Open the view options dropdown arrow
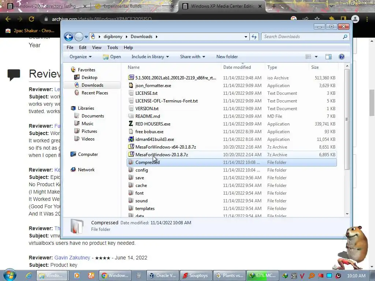This screenshot has height=281, width=375. [316, 57]
